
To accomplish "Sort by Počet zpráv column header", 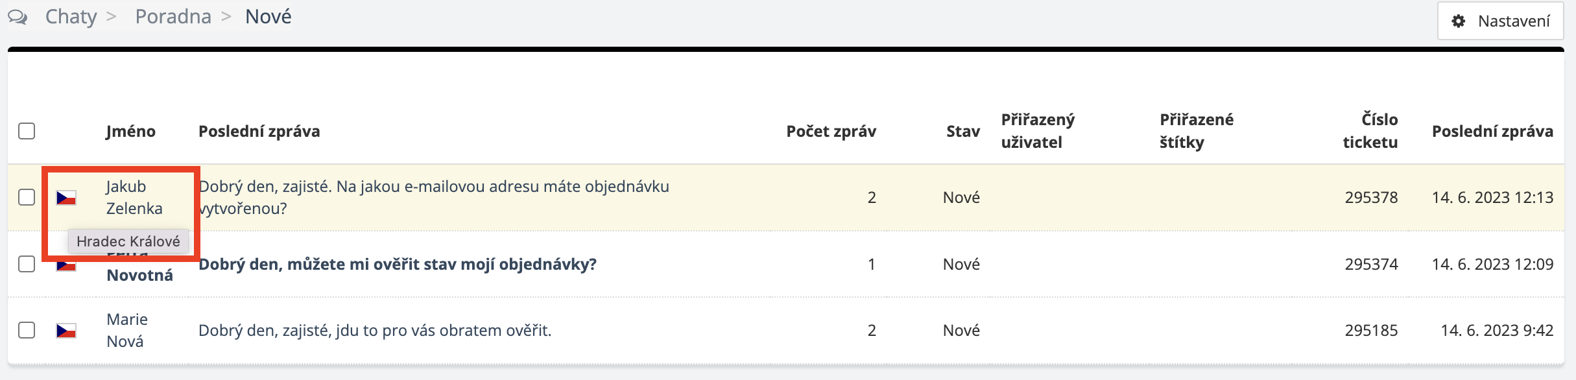I will (x=831, y=132).
